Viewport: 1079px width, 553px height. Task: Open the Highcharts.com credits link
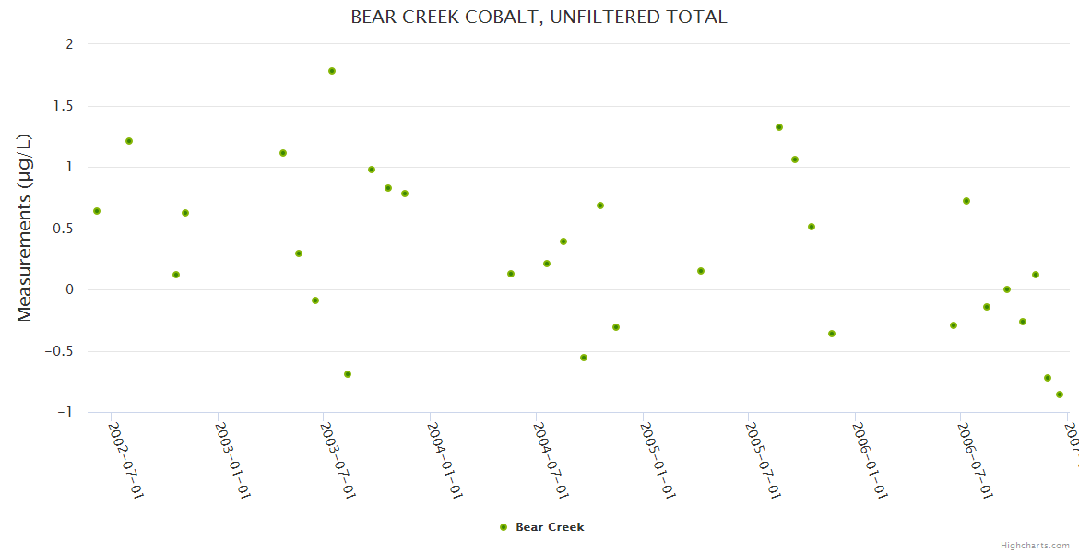tap(1036, 546)
